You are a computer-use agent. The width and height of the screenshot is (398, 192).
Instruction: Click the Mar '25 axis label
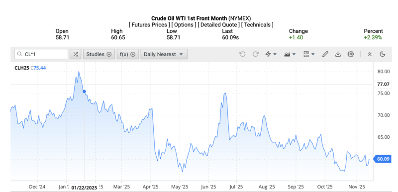[x=121, y=187]
